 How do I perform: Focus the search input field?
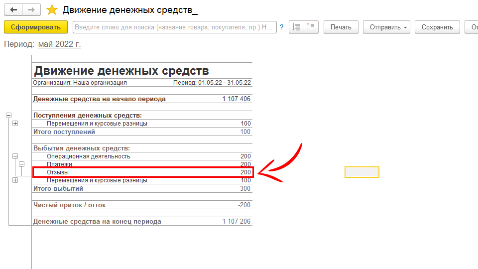coord(174,27)
